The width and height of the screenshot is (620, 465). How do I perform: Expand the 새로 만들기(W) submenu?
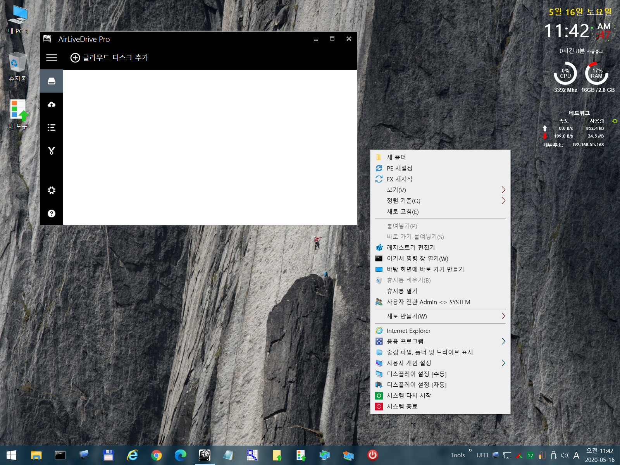tap(440, 316)
